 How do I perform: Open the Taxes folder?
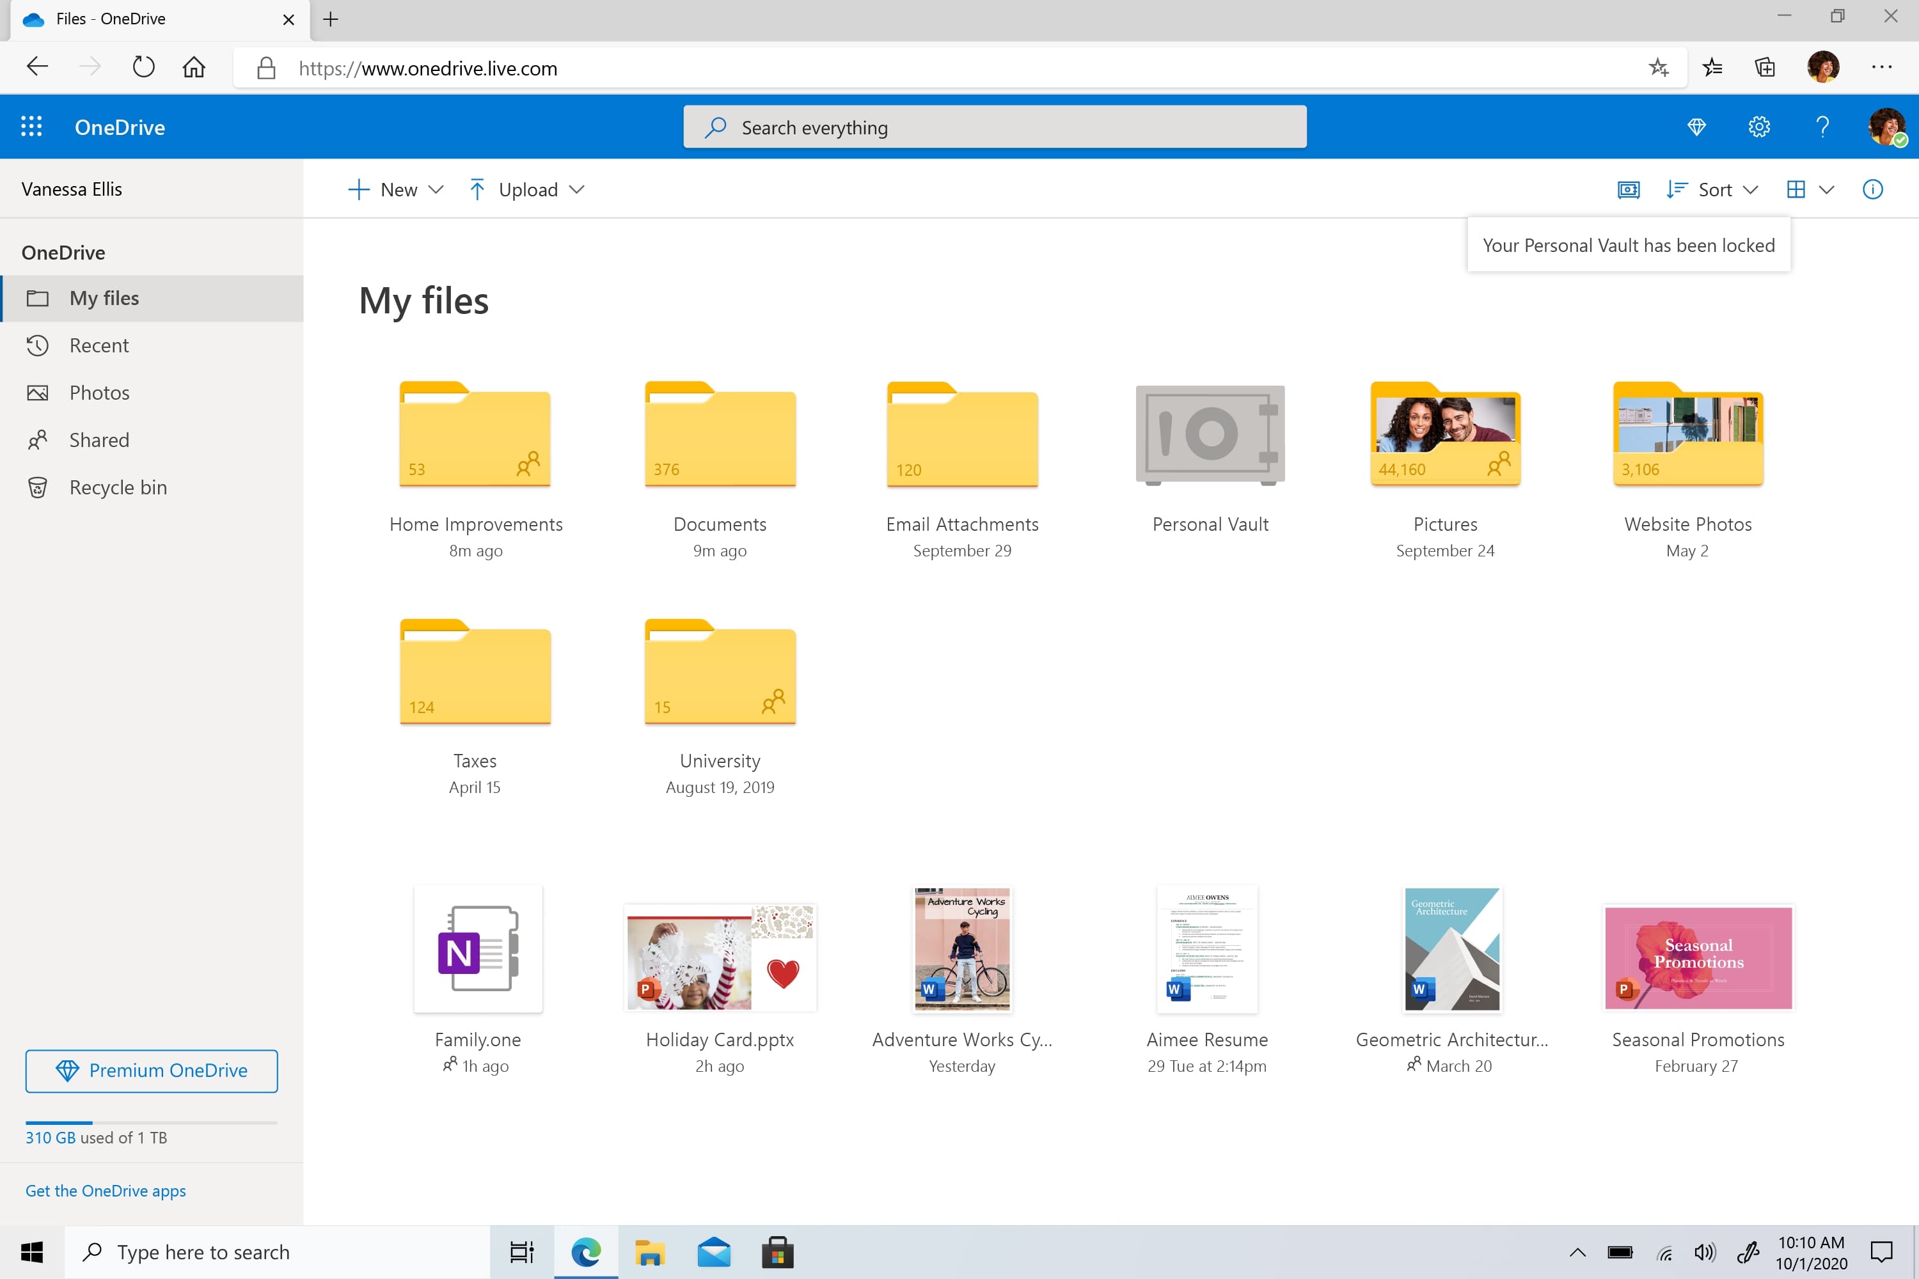tap(475, 671)
